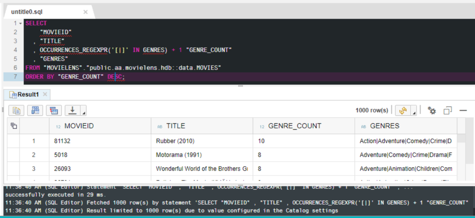Click the GENRE_COUNT column header

click(304, 126)
